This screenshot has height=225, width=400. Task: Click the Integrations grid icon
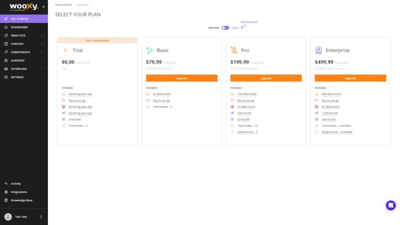(x=6, y=192)
